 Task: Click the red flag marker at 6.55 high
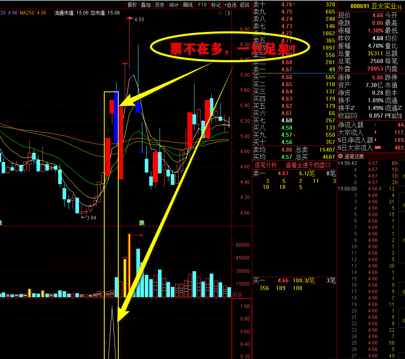point(130,18)
